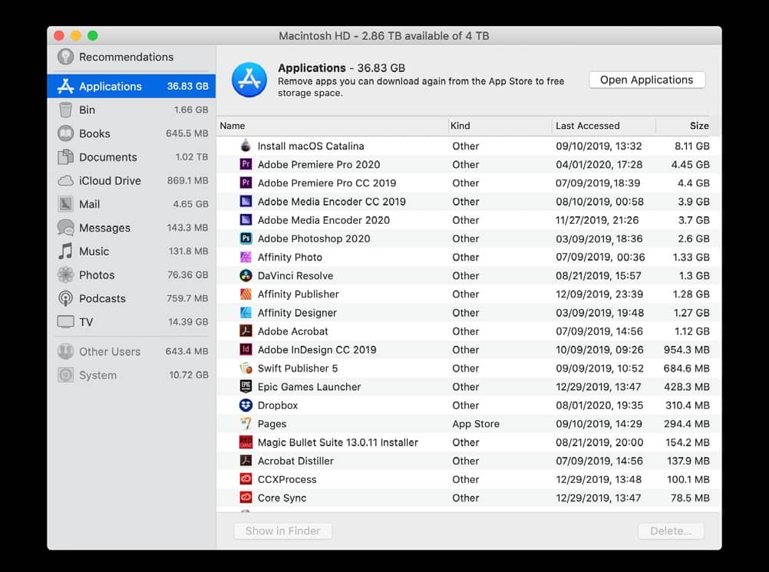
Task: Click the Recommendations lightbulb icon
Action: click(65, 57)
